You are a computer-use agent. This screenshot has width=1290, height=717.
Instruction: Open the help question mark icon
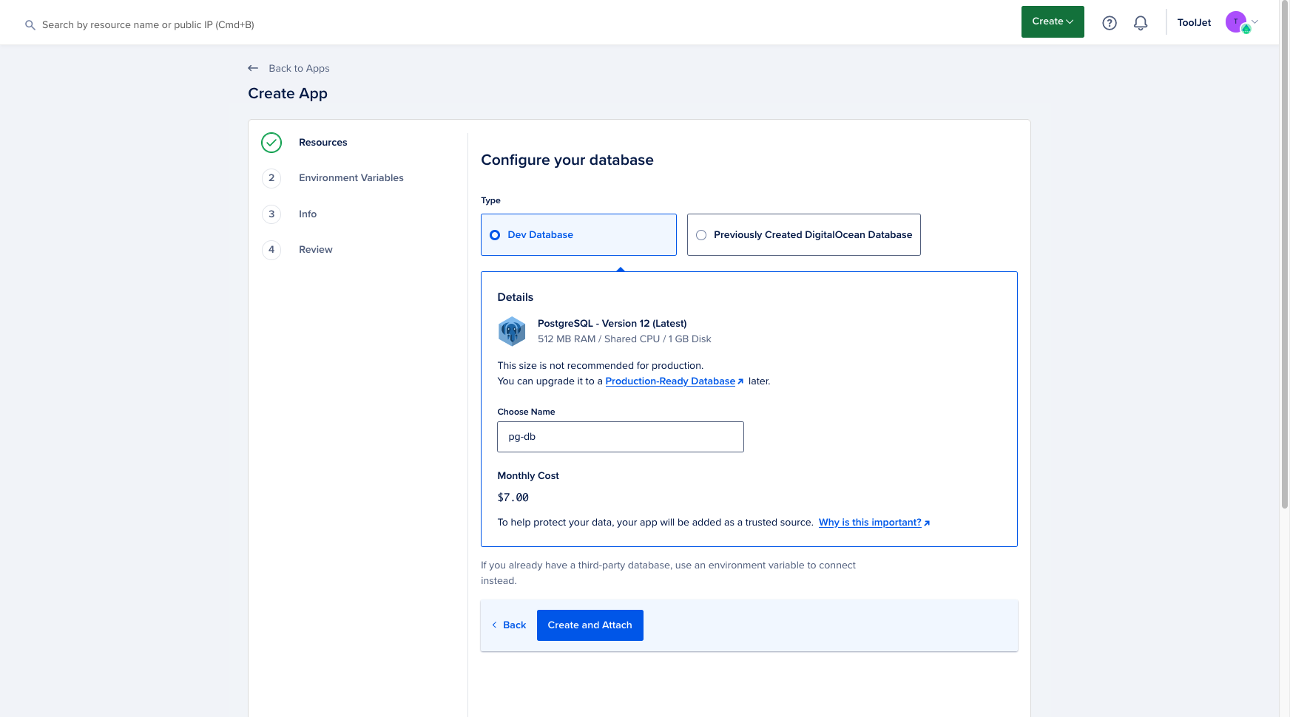coord(1109,23)
